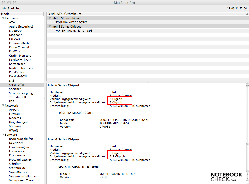Select Fibre-Channel in the sidebar
This screenshot has width=249, height=184.
tap(19, 47)
